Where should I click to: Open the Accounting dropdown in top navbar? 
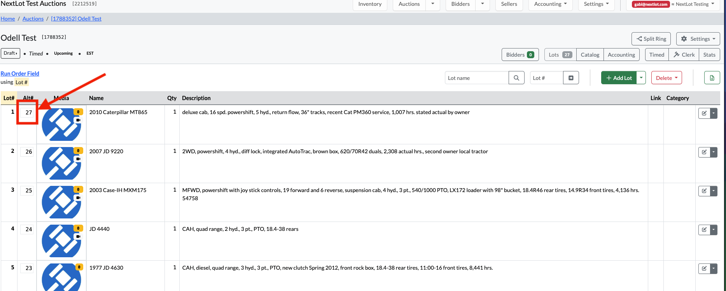pos(550,4)
